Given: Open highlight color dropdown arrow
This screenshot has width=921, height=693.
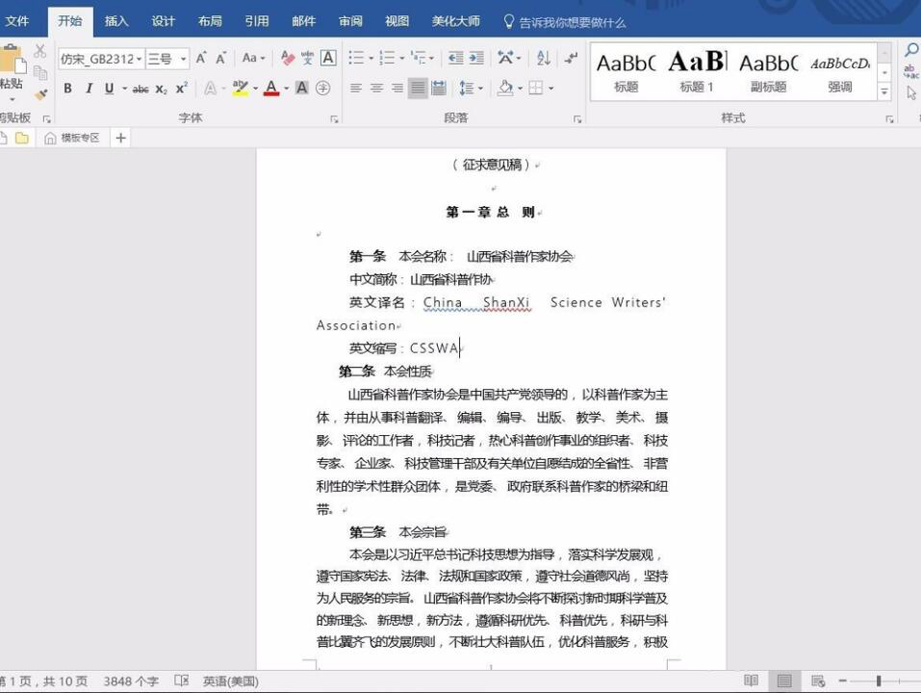Looking at the screenshot, I should click(x=255, y=89).
